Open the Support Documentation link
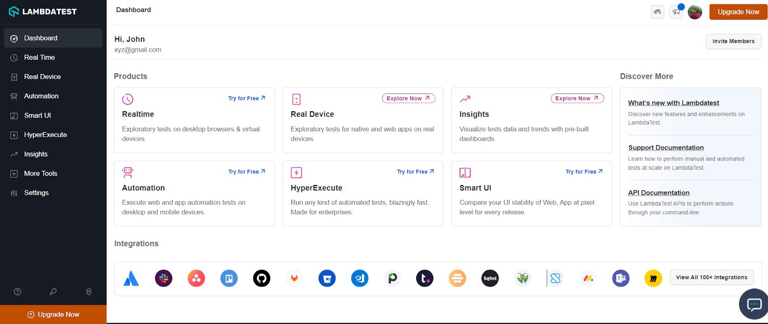Screen dimensions: 768x324 point(666,148)
